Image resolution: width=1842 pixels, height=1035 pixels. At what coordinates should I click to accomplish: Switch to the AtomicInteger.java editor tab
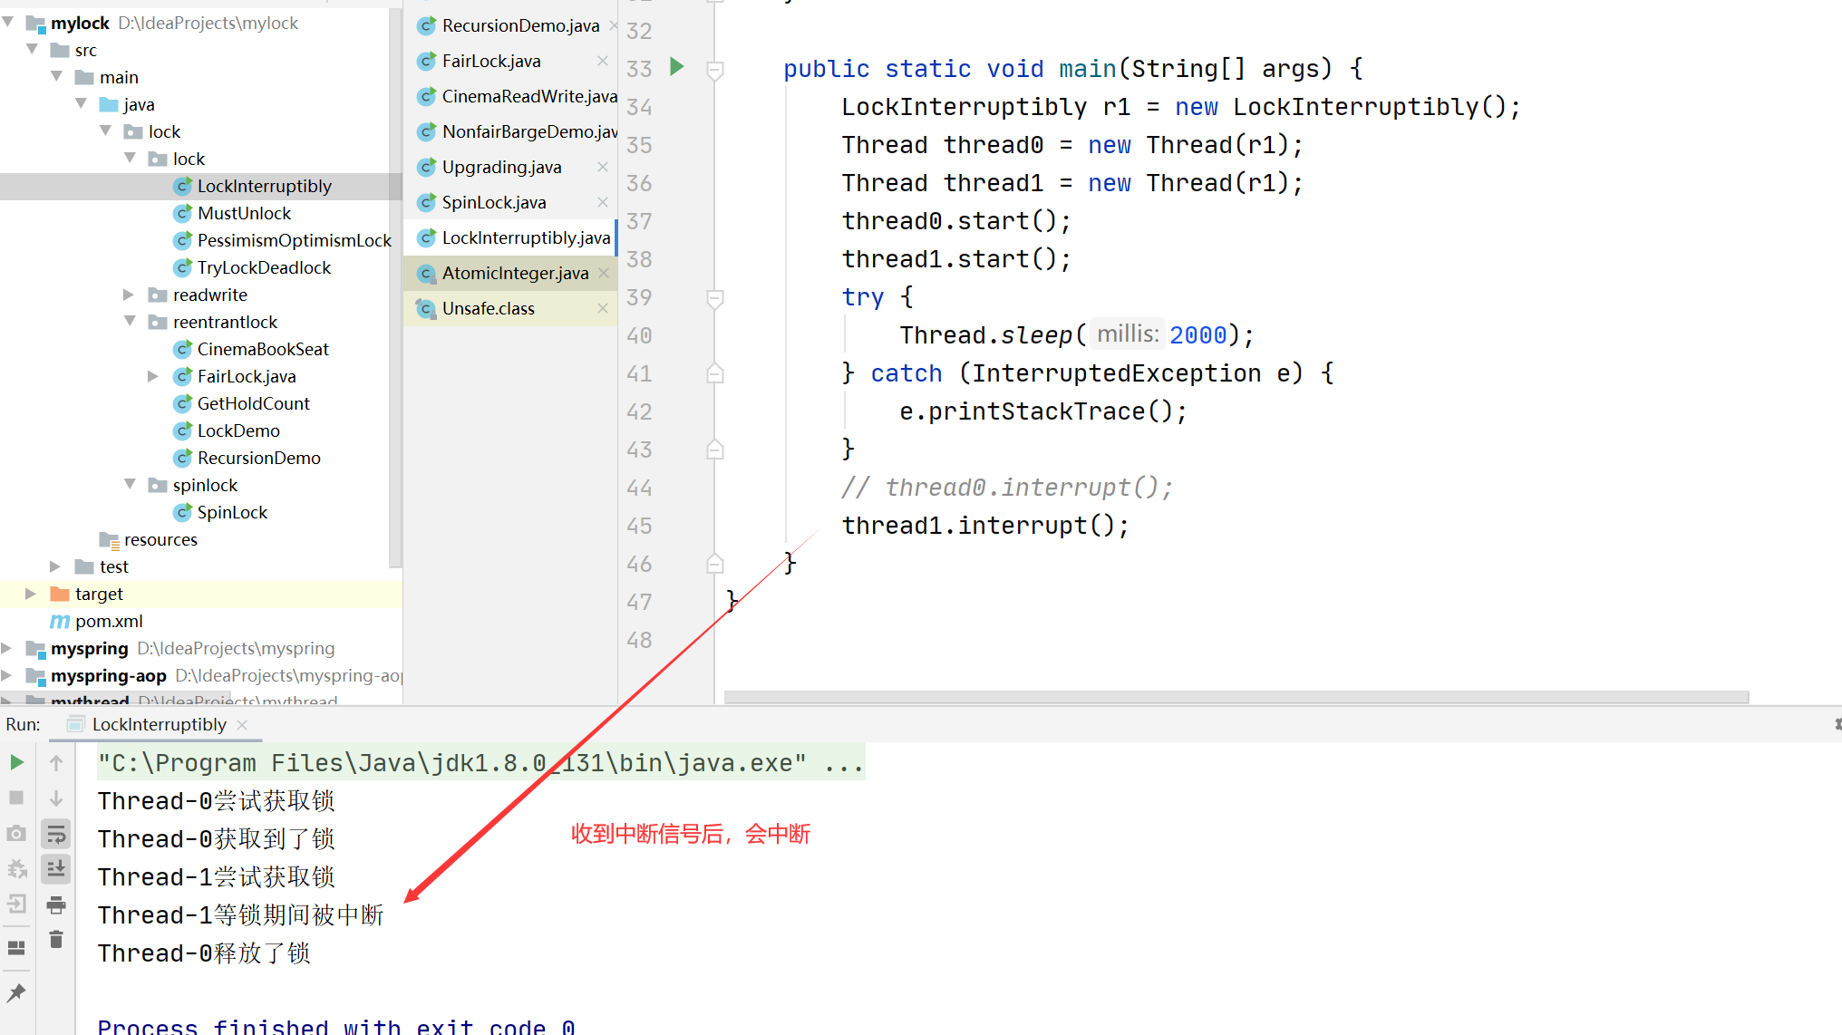tap(514, 273)
